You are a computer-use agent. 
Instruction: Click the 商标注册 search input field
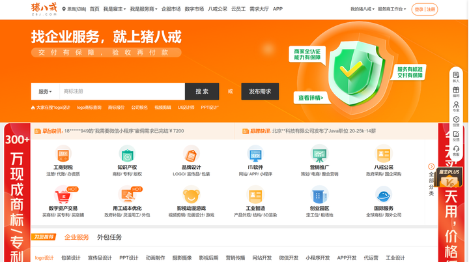[x=122, y=91]
